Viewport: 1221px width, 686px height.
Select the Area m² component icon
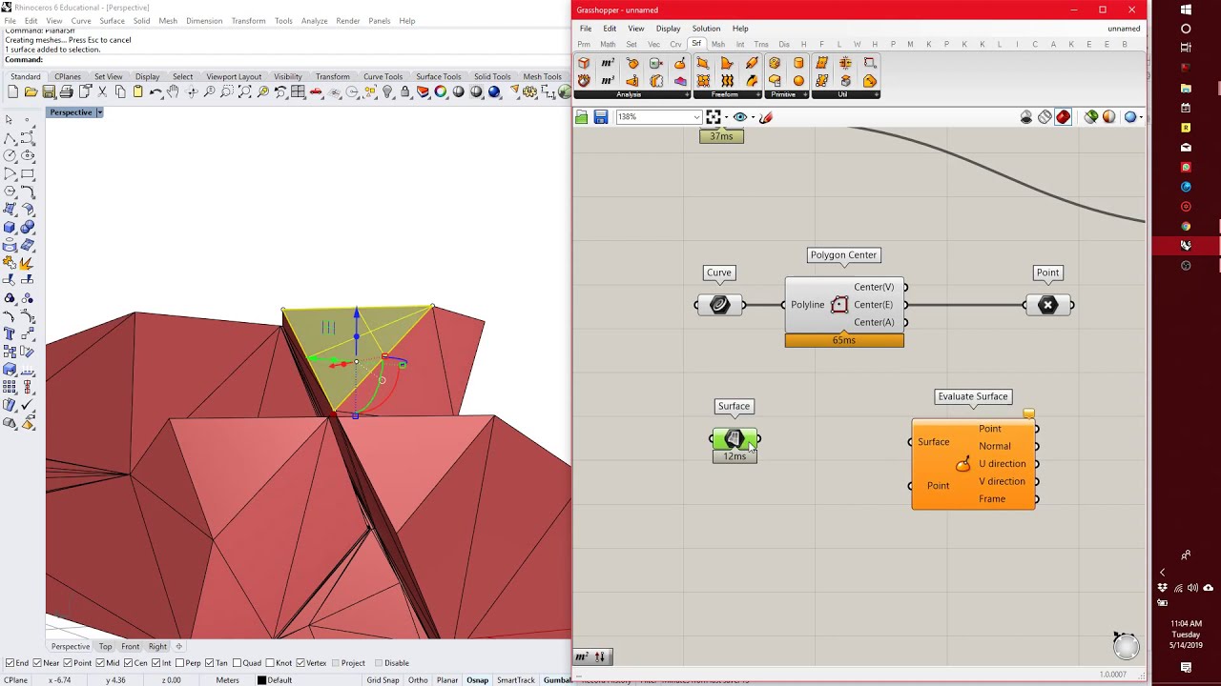point(608,63)
